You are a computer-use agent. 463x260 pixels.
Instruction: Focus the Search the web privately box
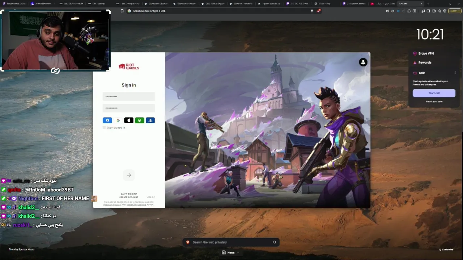231,242
